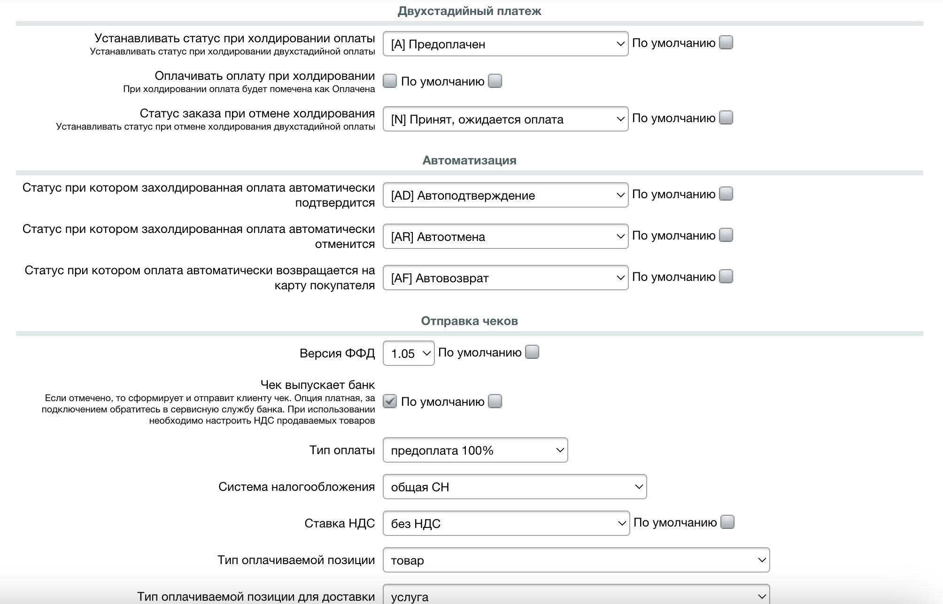Expand the Система налогообложения dropdown
This screenshot has height=604, width=943.
pos(515,487)
